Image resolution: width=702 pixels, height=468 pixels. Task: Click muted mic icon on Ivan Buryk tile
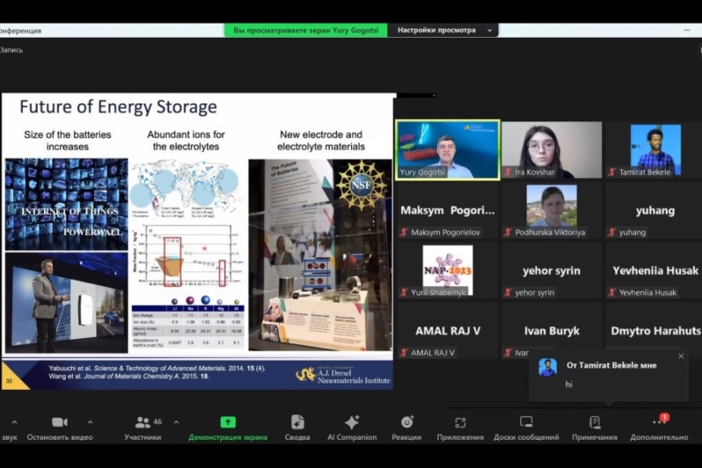(x=508, y=352)
